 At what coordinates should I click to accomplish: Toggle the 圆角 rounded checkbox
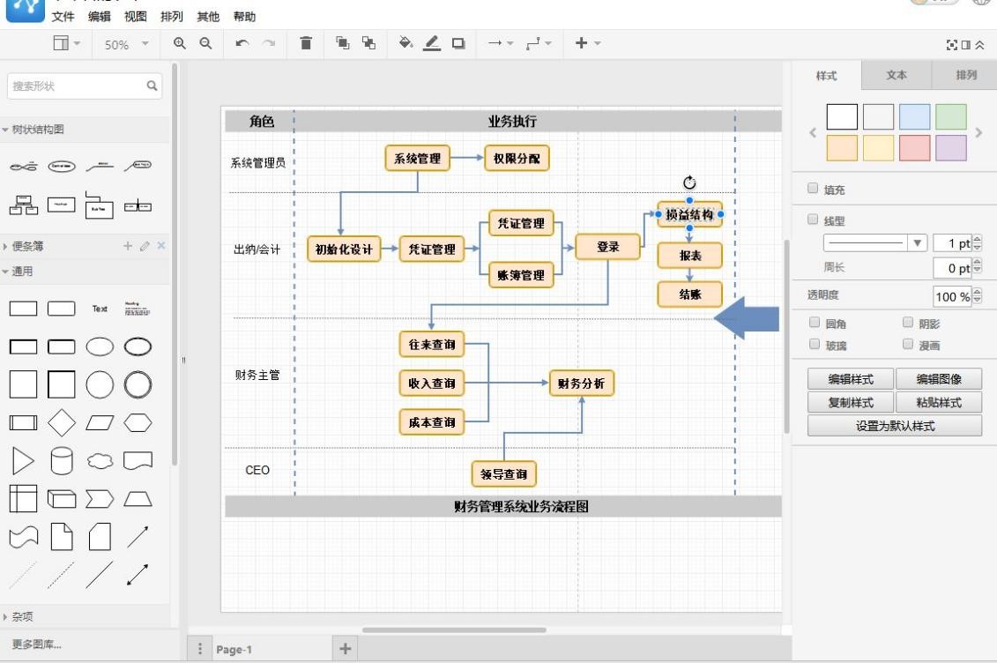pos(815,323)
